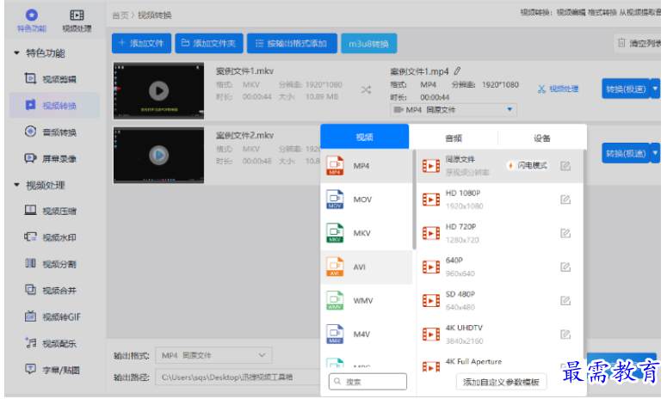Click the 搜索 search field
The image size is (667, 399).
[x=367, y=382]
